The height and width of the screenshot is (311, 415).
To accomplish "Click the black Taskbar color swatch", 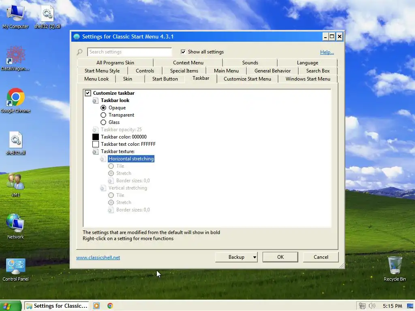I will tap(96, 137).
